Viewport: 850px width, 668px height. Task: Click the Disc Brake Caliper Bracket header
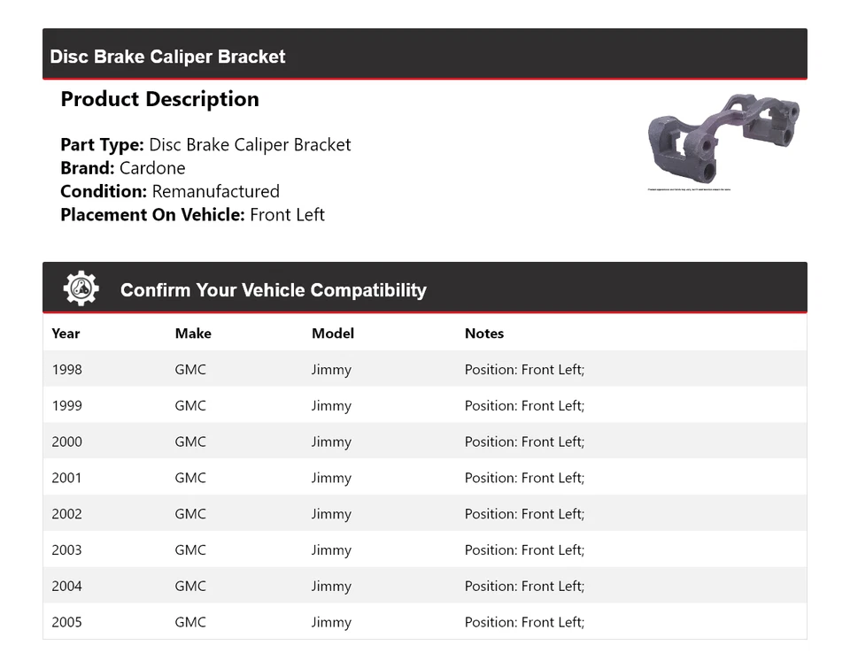click(167, 57)
